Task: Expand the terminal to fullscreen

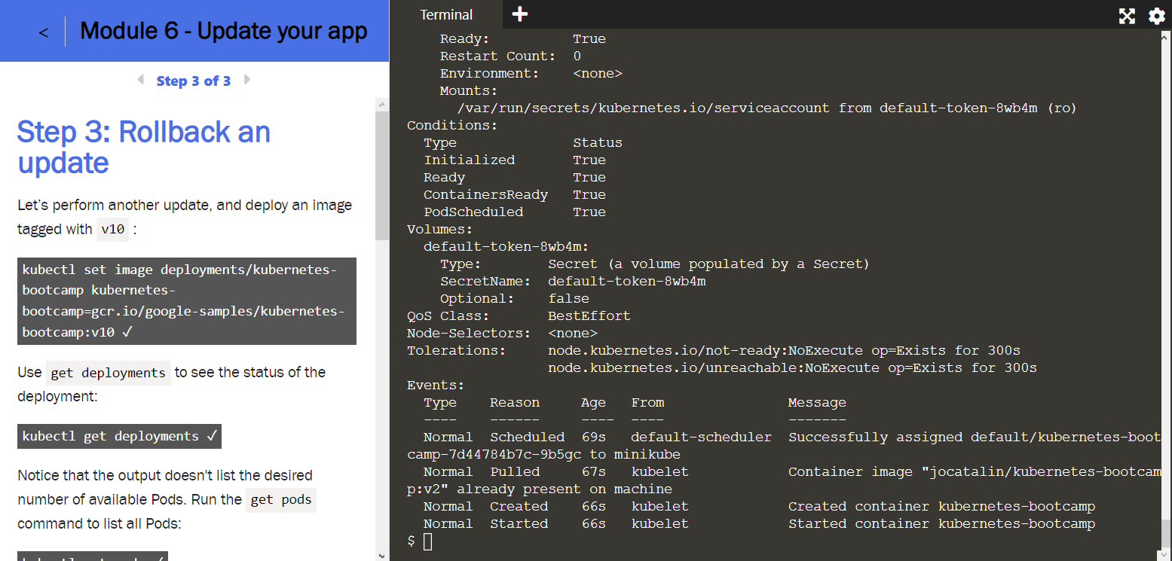Action: tap(1127, 16)
